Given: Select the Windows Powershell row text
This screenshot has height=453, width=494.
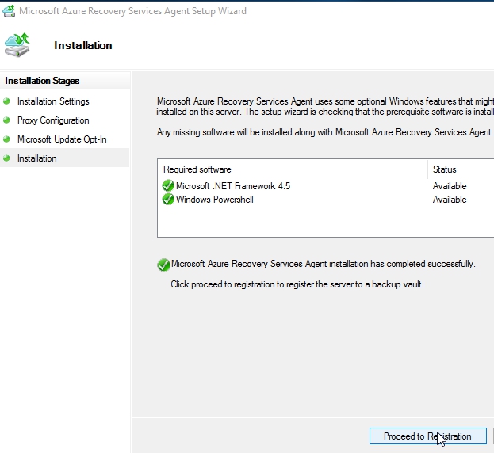Looking at the screenshot, I should pos(215,200).
